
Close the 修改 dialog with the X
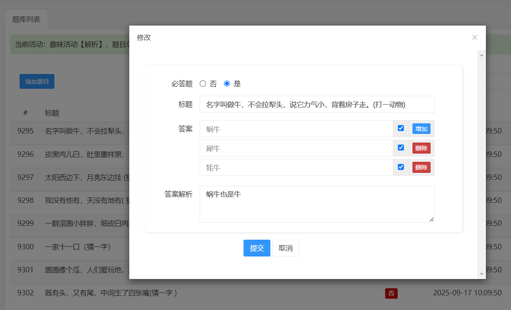tap(475, 38)
